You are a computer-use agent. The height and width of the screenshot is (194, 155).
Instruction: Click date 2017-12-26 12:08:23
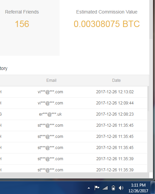point(115,114)
